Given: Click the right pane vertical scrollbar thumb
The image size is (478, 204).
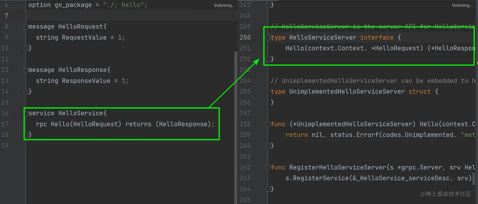Looking at the screenshot, I should pos(474,179).
